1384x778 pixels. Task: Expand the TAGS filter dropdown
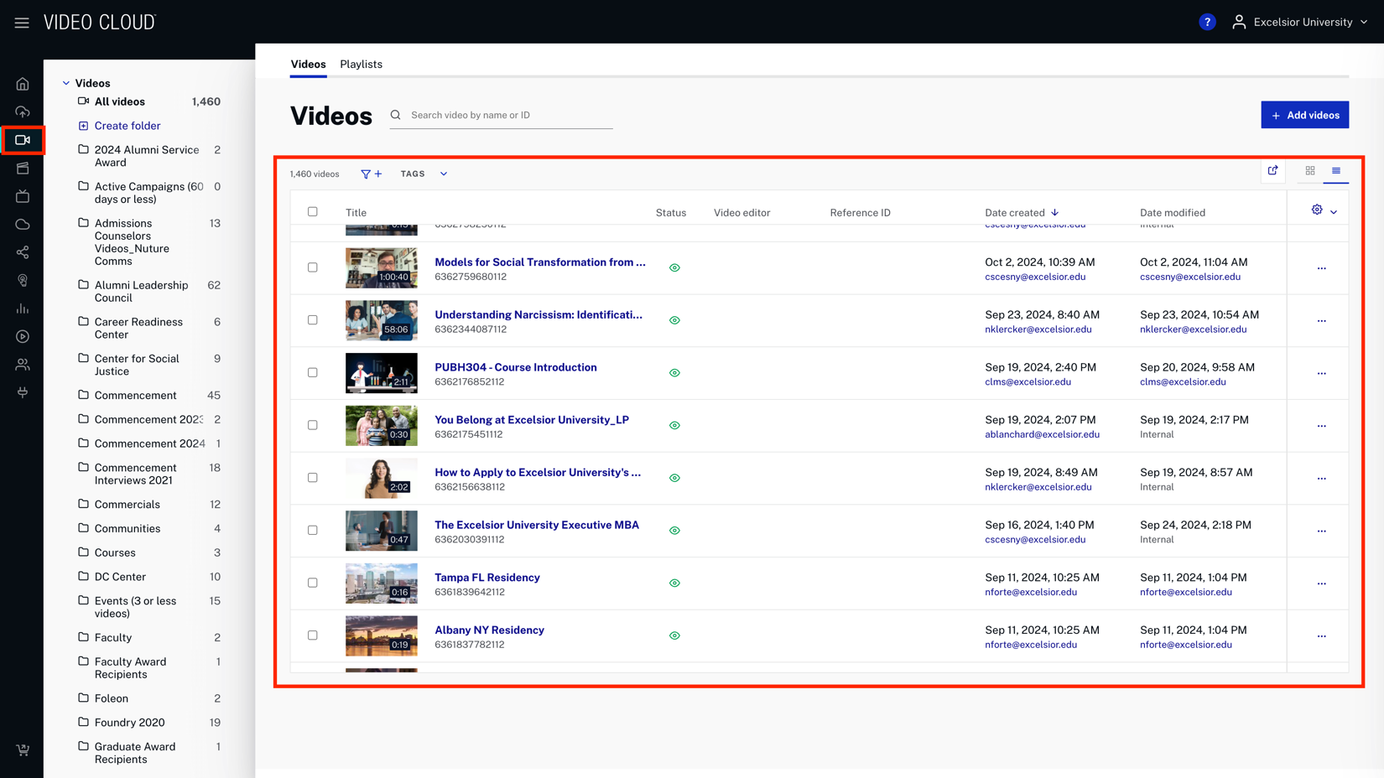click(x=424, y=174)
